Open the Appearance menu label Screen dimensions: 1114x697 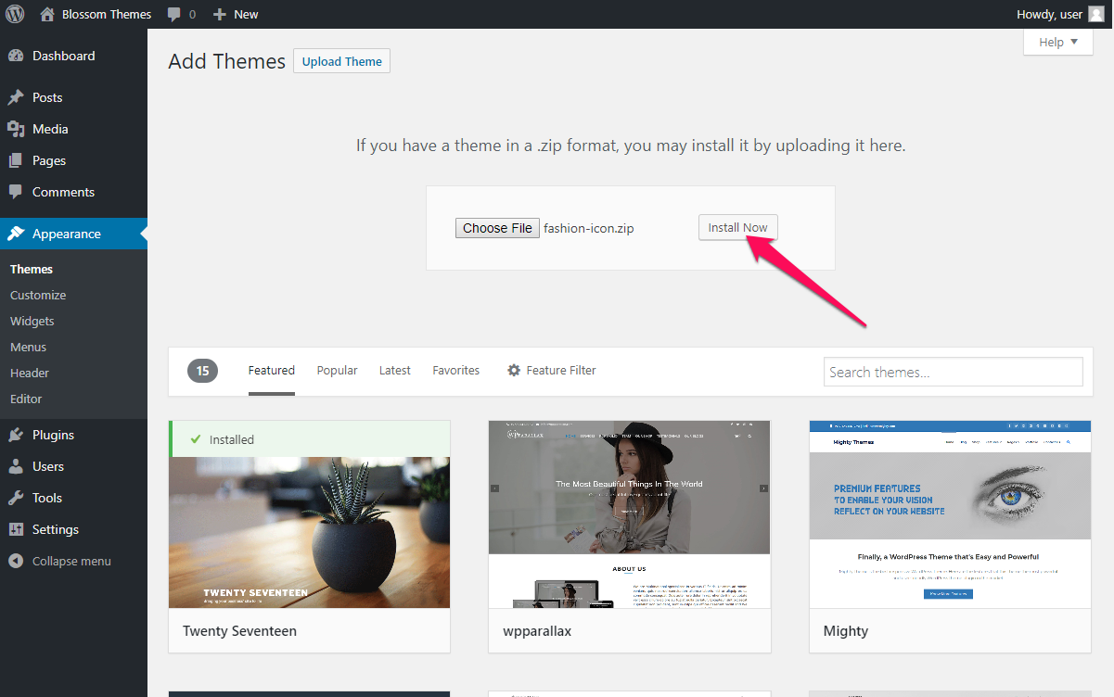(67, 234)
